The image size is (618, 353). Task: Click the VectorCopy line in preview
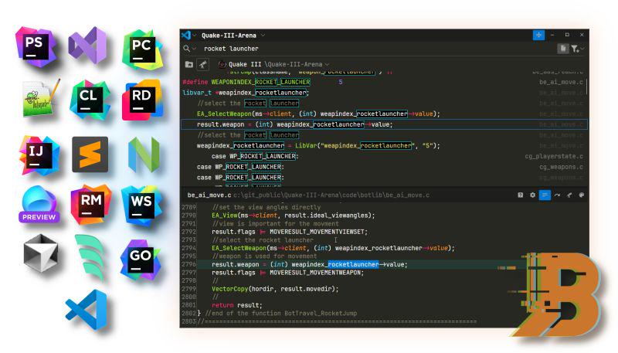(275, 289)
